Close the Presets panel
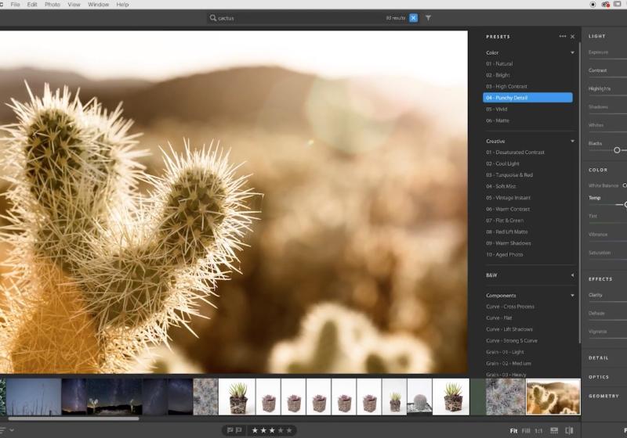The width and height of the screenshot is (627, 438). [572, 37]
